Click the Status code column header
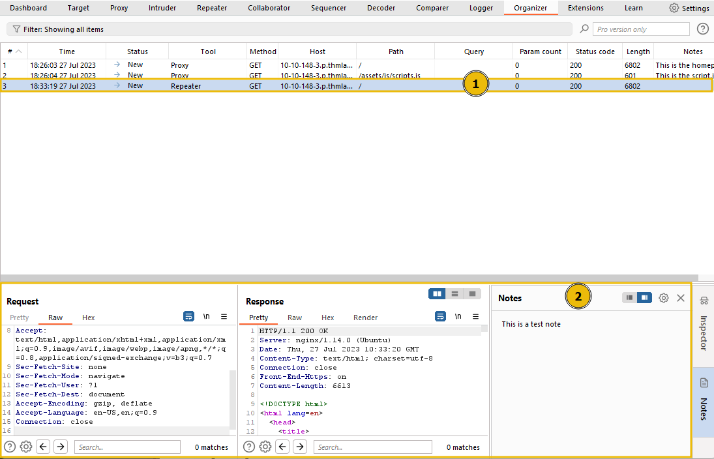Viewport: 714px width, 459px height. [595, 52]
